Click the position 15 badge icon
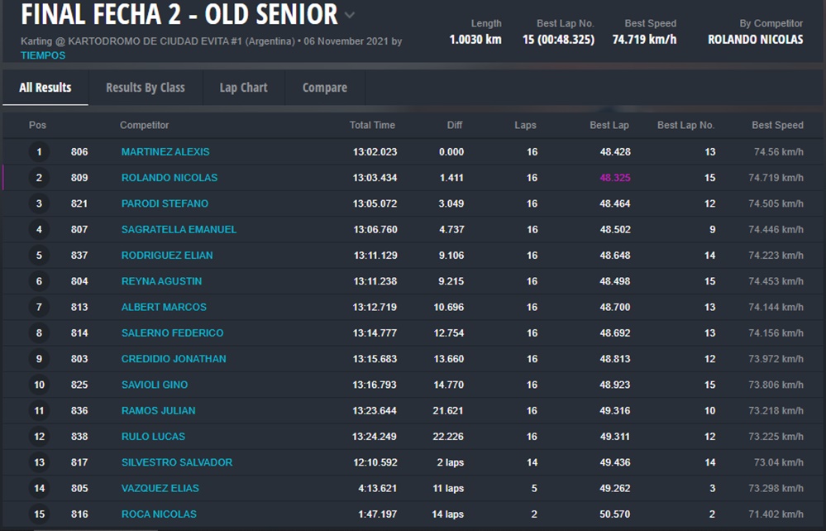 pos(38,514)
